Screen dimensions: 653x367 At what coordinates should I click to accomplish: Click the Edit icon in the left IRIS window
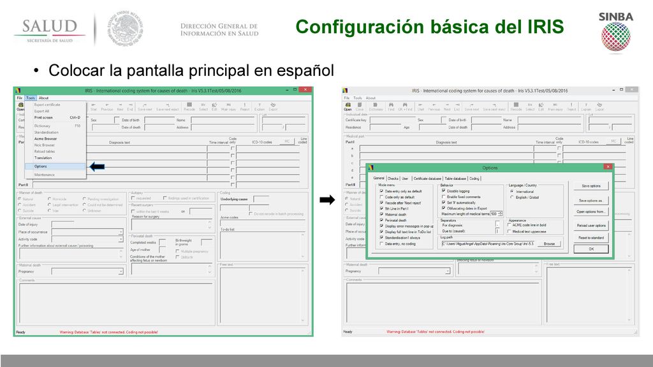pos(214,106)
